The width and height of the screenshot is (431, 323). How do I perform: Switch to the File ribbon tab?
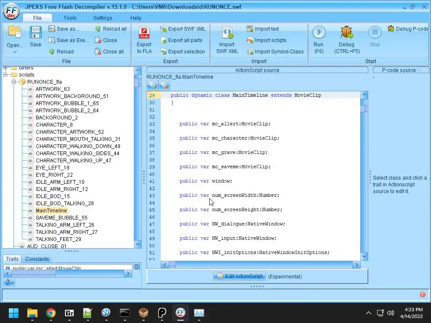(x=37, y=18)
